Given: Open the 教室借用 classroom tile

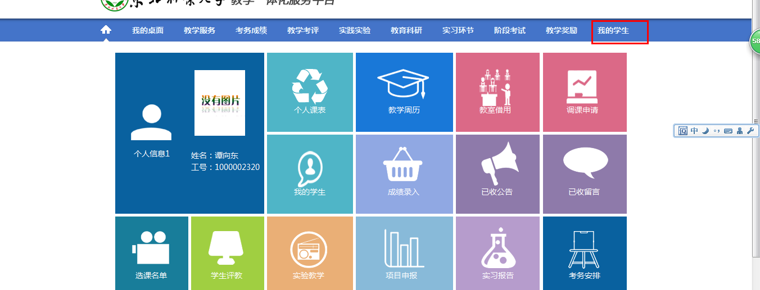Looking at the screenshot, I should (497, 92).
